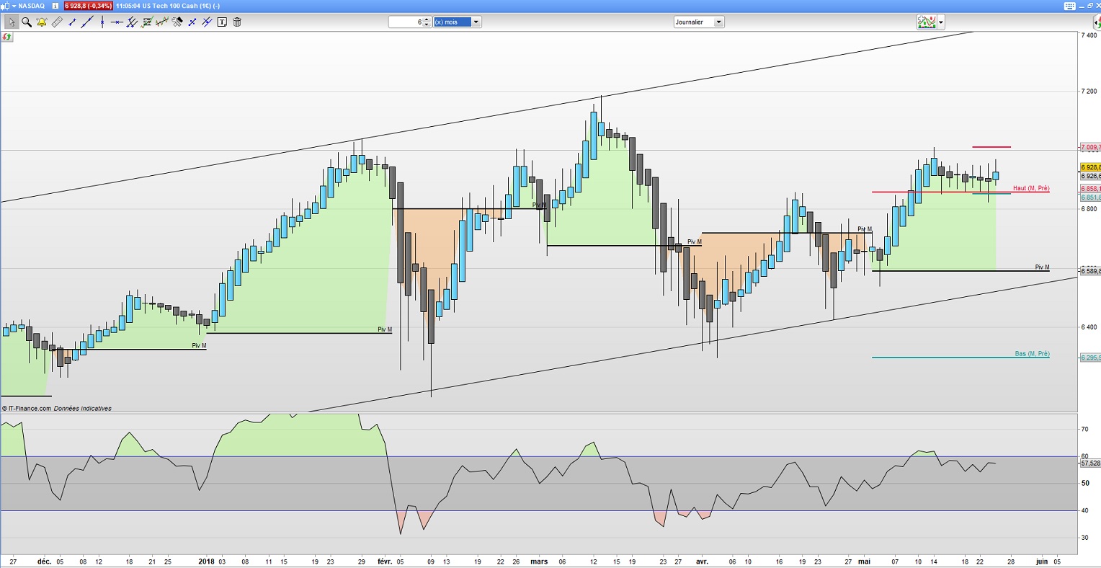Click the 'juin' month label on time axis
This screenshot has width=1101, height=568.
point(1042,562)
